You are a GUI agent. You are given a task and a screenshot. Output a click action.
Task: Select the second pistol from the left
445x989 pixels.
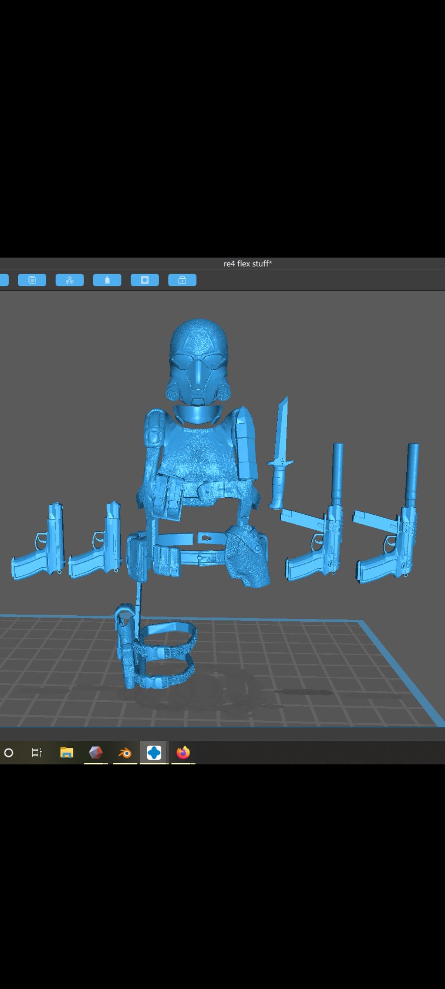pos(96,541)
